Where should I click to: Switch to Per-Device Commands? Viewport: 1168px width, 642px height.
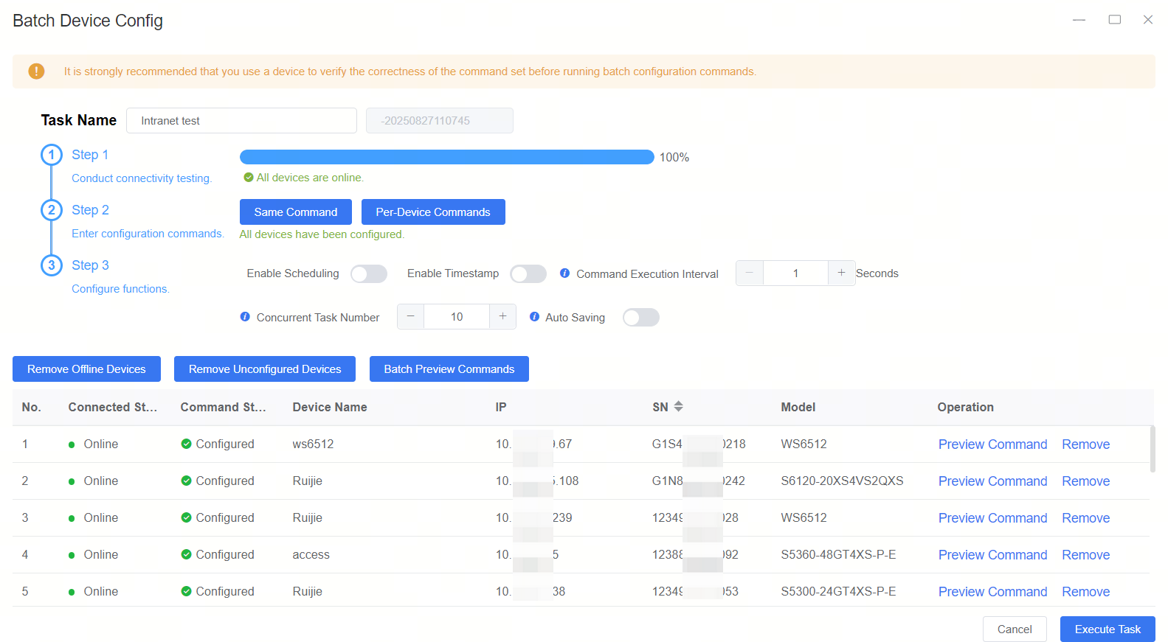433,212
